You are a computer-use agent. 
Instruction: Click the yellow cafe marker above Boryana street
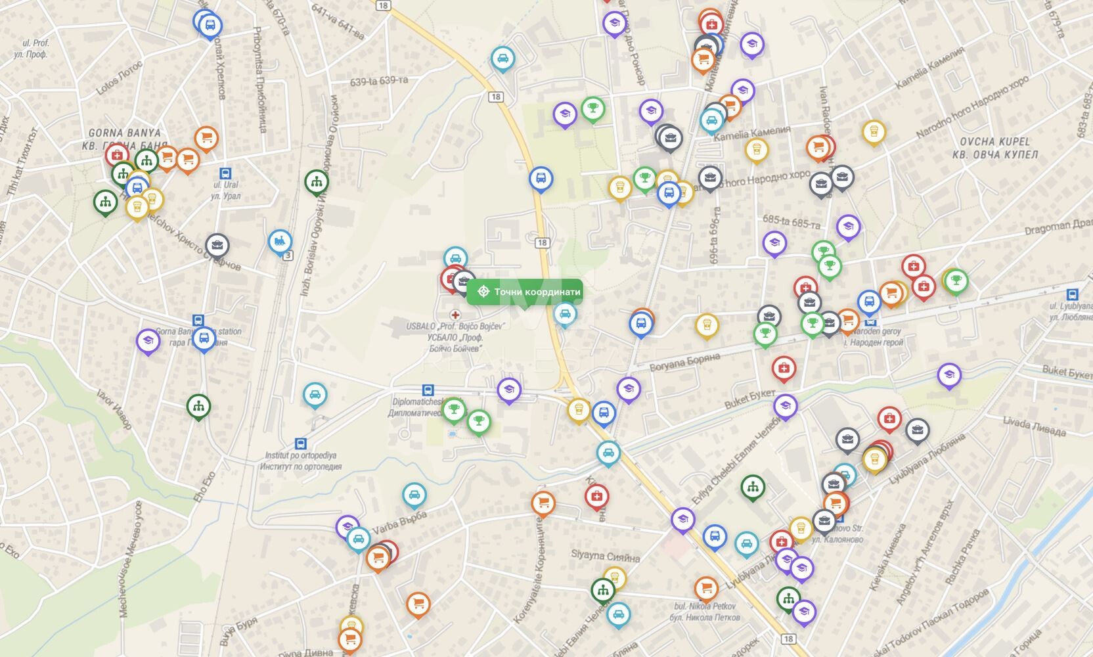tap(707, 325)
